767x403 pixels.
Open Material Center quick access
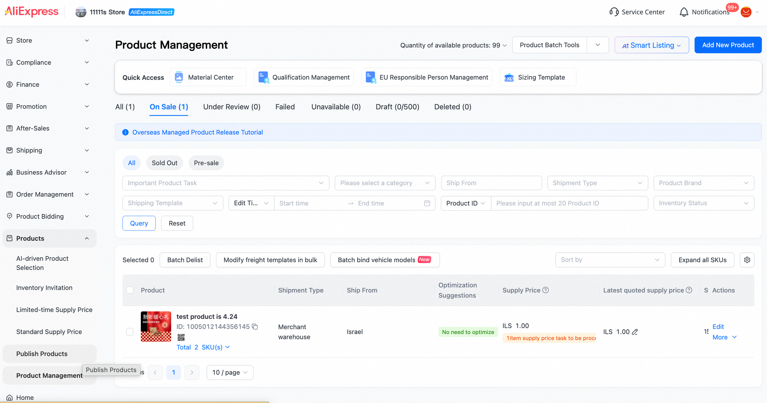point(208,77)
